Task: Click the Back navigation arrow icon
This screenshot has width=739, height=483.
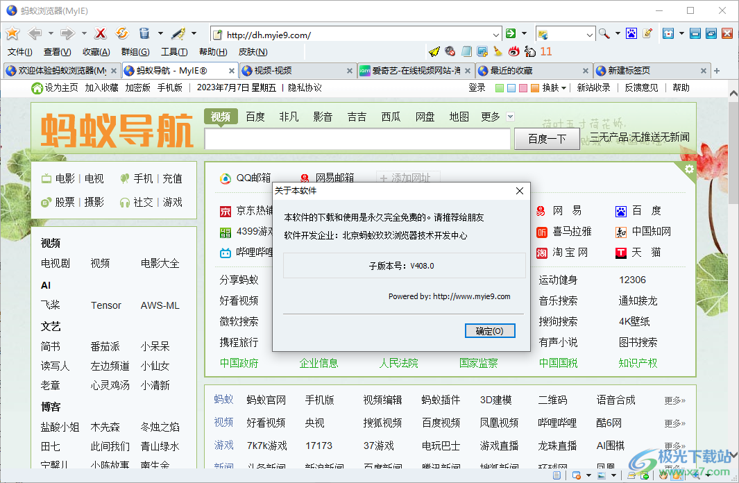Action: click(x=34, y=33)
